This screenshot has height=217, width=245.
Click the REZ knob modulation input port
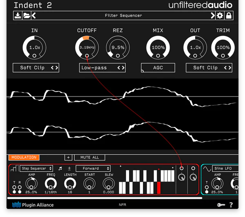118,56
